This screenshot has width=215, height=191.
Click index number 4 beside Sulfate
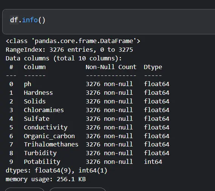[x=11, y=119]
